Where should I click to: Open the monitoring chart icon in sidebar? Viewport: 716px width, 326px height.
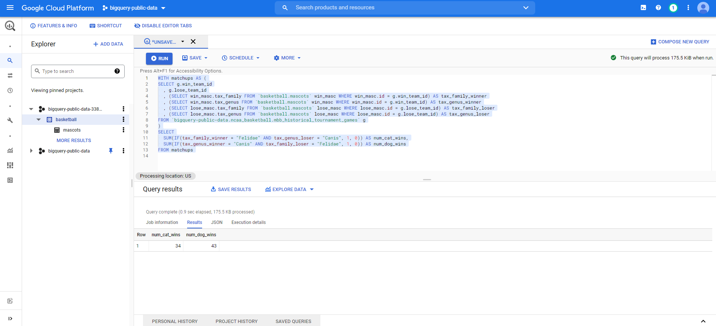tap(10, 150)
